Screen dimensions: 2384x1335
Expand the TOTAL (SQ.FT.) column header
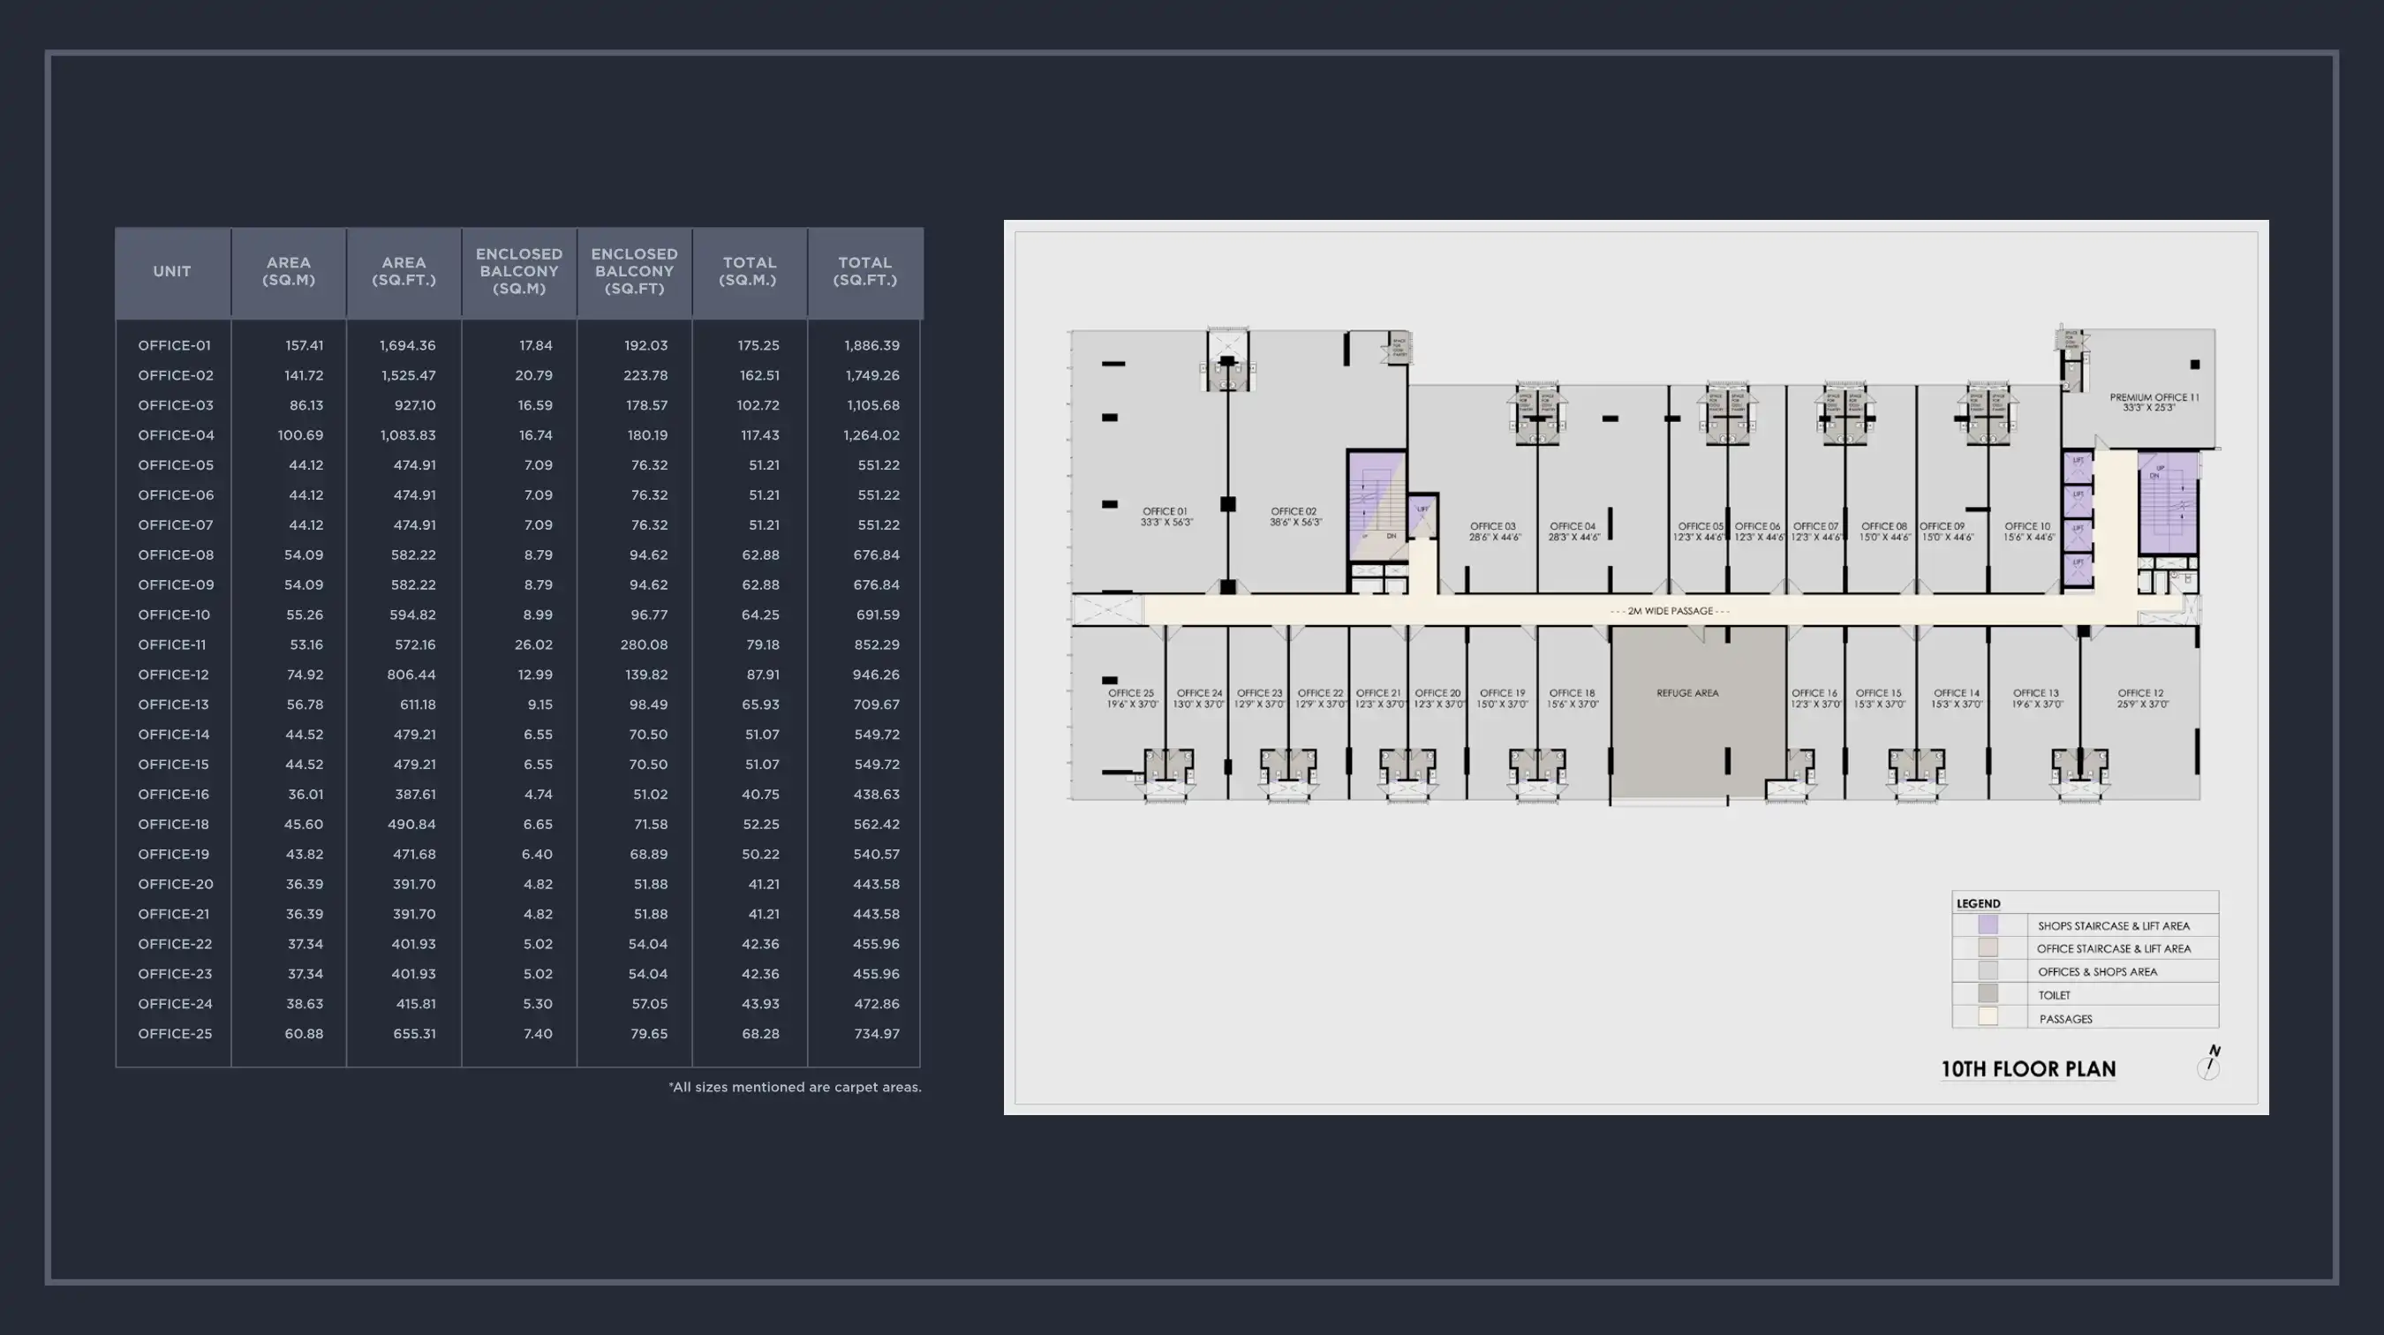[x=865, y=271]
